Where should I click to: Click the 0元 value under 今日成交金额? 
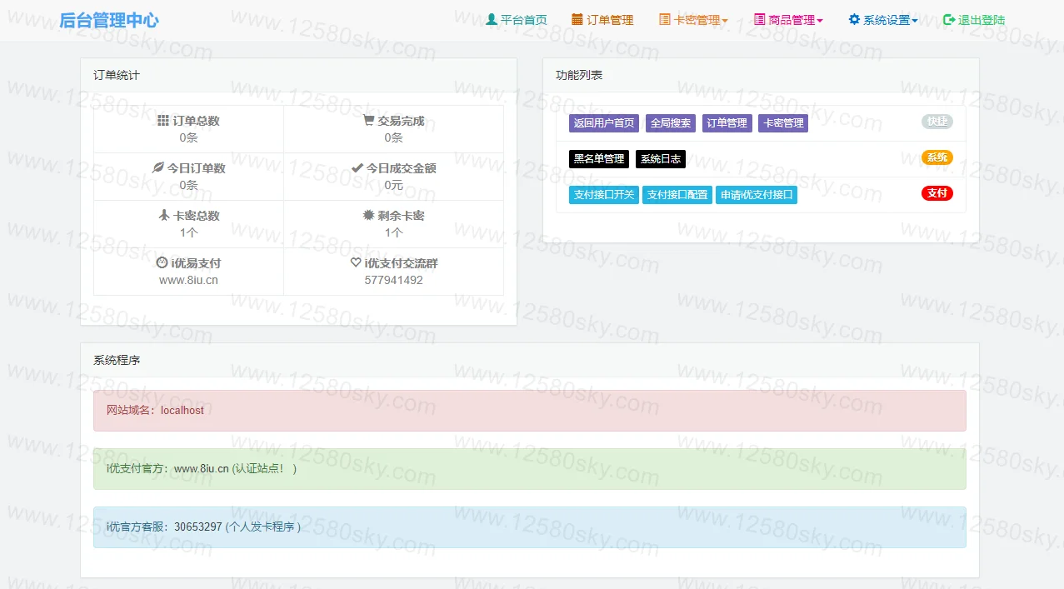pos(393,185)
